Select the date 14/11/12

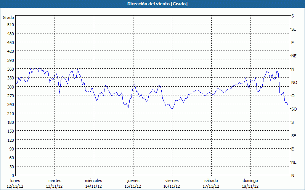pyautogui.click(x=93, y=186)
